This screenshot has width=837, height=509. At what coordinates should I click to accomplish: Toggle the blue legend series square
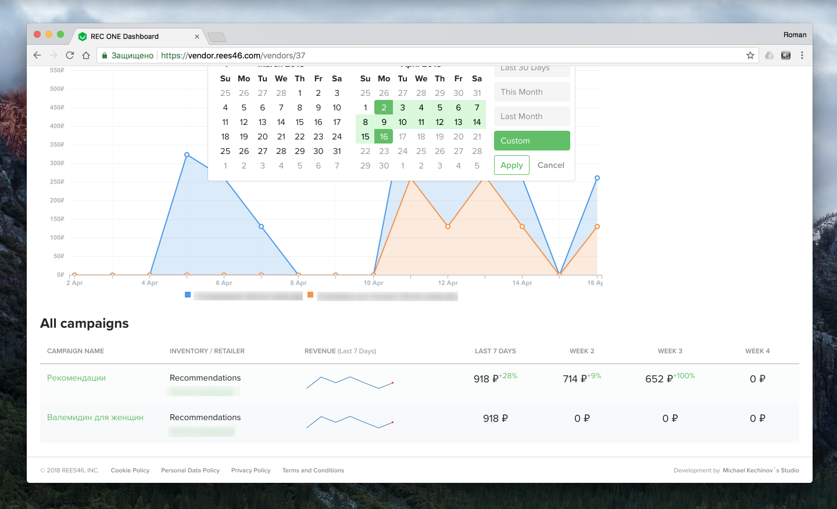188,295
